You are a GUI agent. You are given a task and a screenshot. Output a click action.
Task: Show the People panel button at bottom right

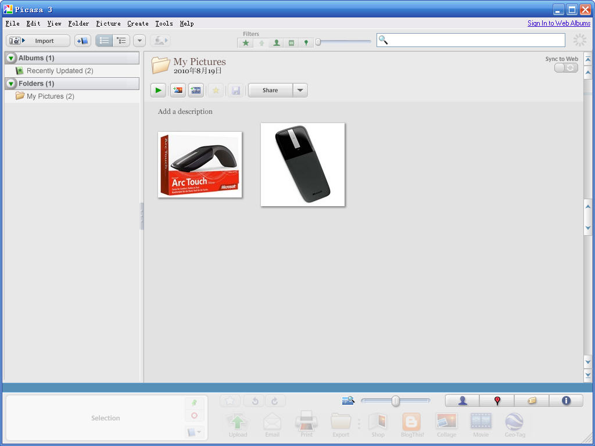[x=462, y=401]
